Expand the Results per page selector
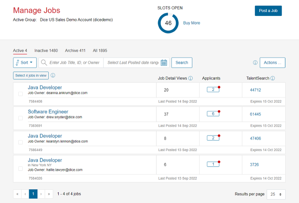Viewport: 299px width, 203px height. coord(276,194)
